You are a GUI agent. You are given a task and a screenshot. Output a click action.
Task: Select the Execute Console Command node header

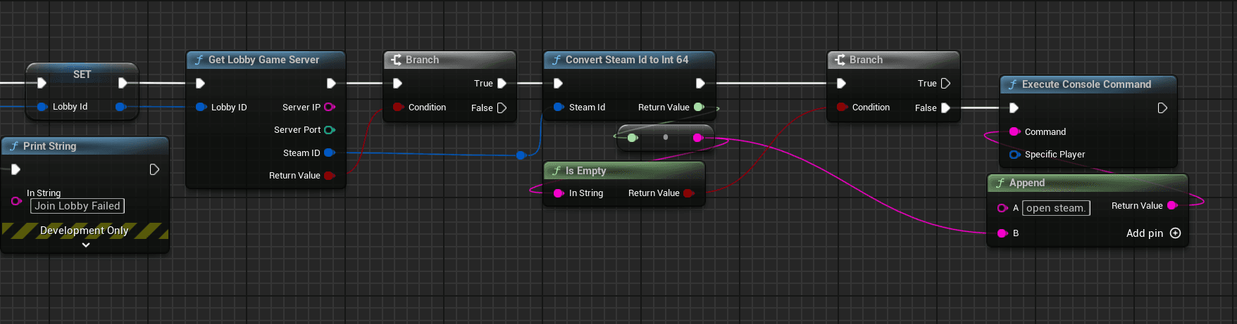click(x=1086, y=84)
